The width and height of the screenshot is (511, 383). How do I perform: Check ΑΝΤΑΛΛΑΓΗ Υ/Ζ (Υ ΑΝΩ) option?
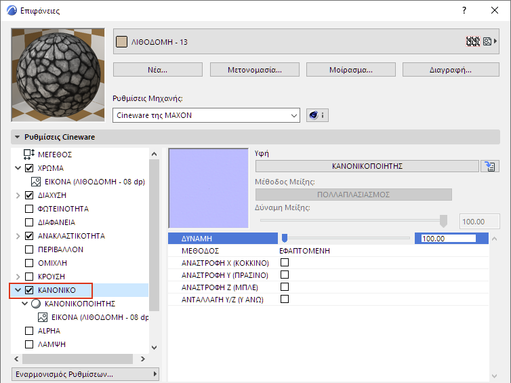click(x=285, y=299)
